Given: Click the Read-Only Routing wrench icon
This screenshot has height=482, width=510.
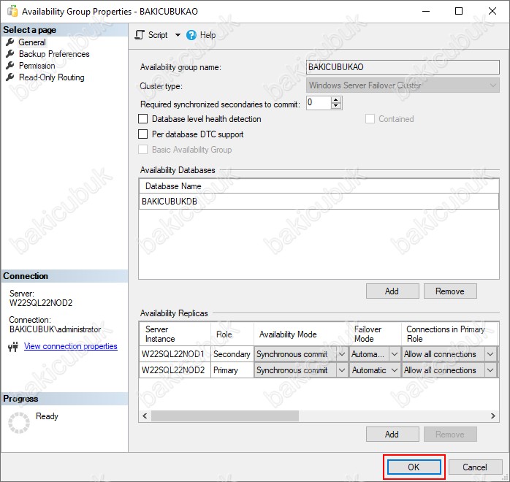Looking at the screenshot, I should coord(10,77).
